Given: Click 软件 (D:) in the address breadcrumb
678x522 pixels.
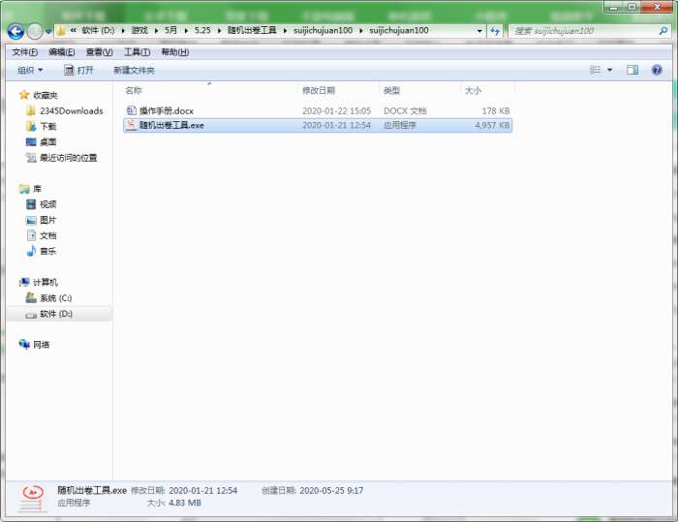Looking at the screenshot, I should coord(98,31).
